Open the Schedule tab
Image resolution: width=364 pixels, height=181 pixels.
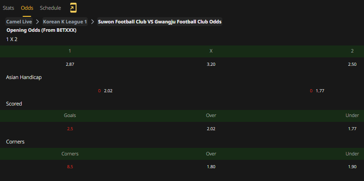coord(50,8)
